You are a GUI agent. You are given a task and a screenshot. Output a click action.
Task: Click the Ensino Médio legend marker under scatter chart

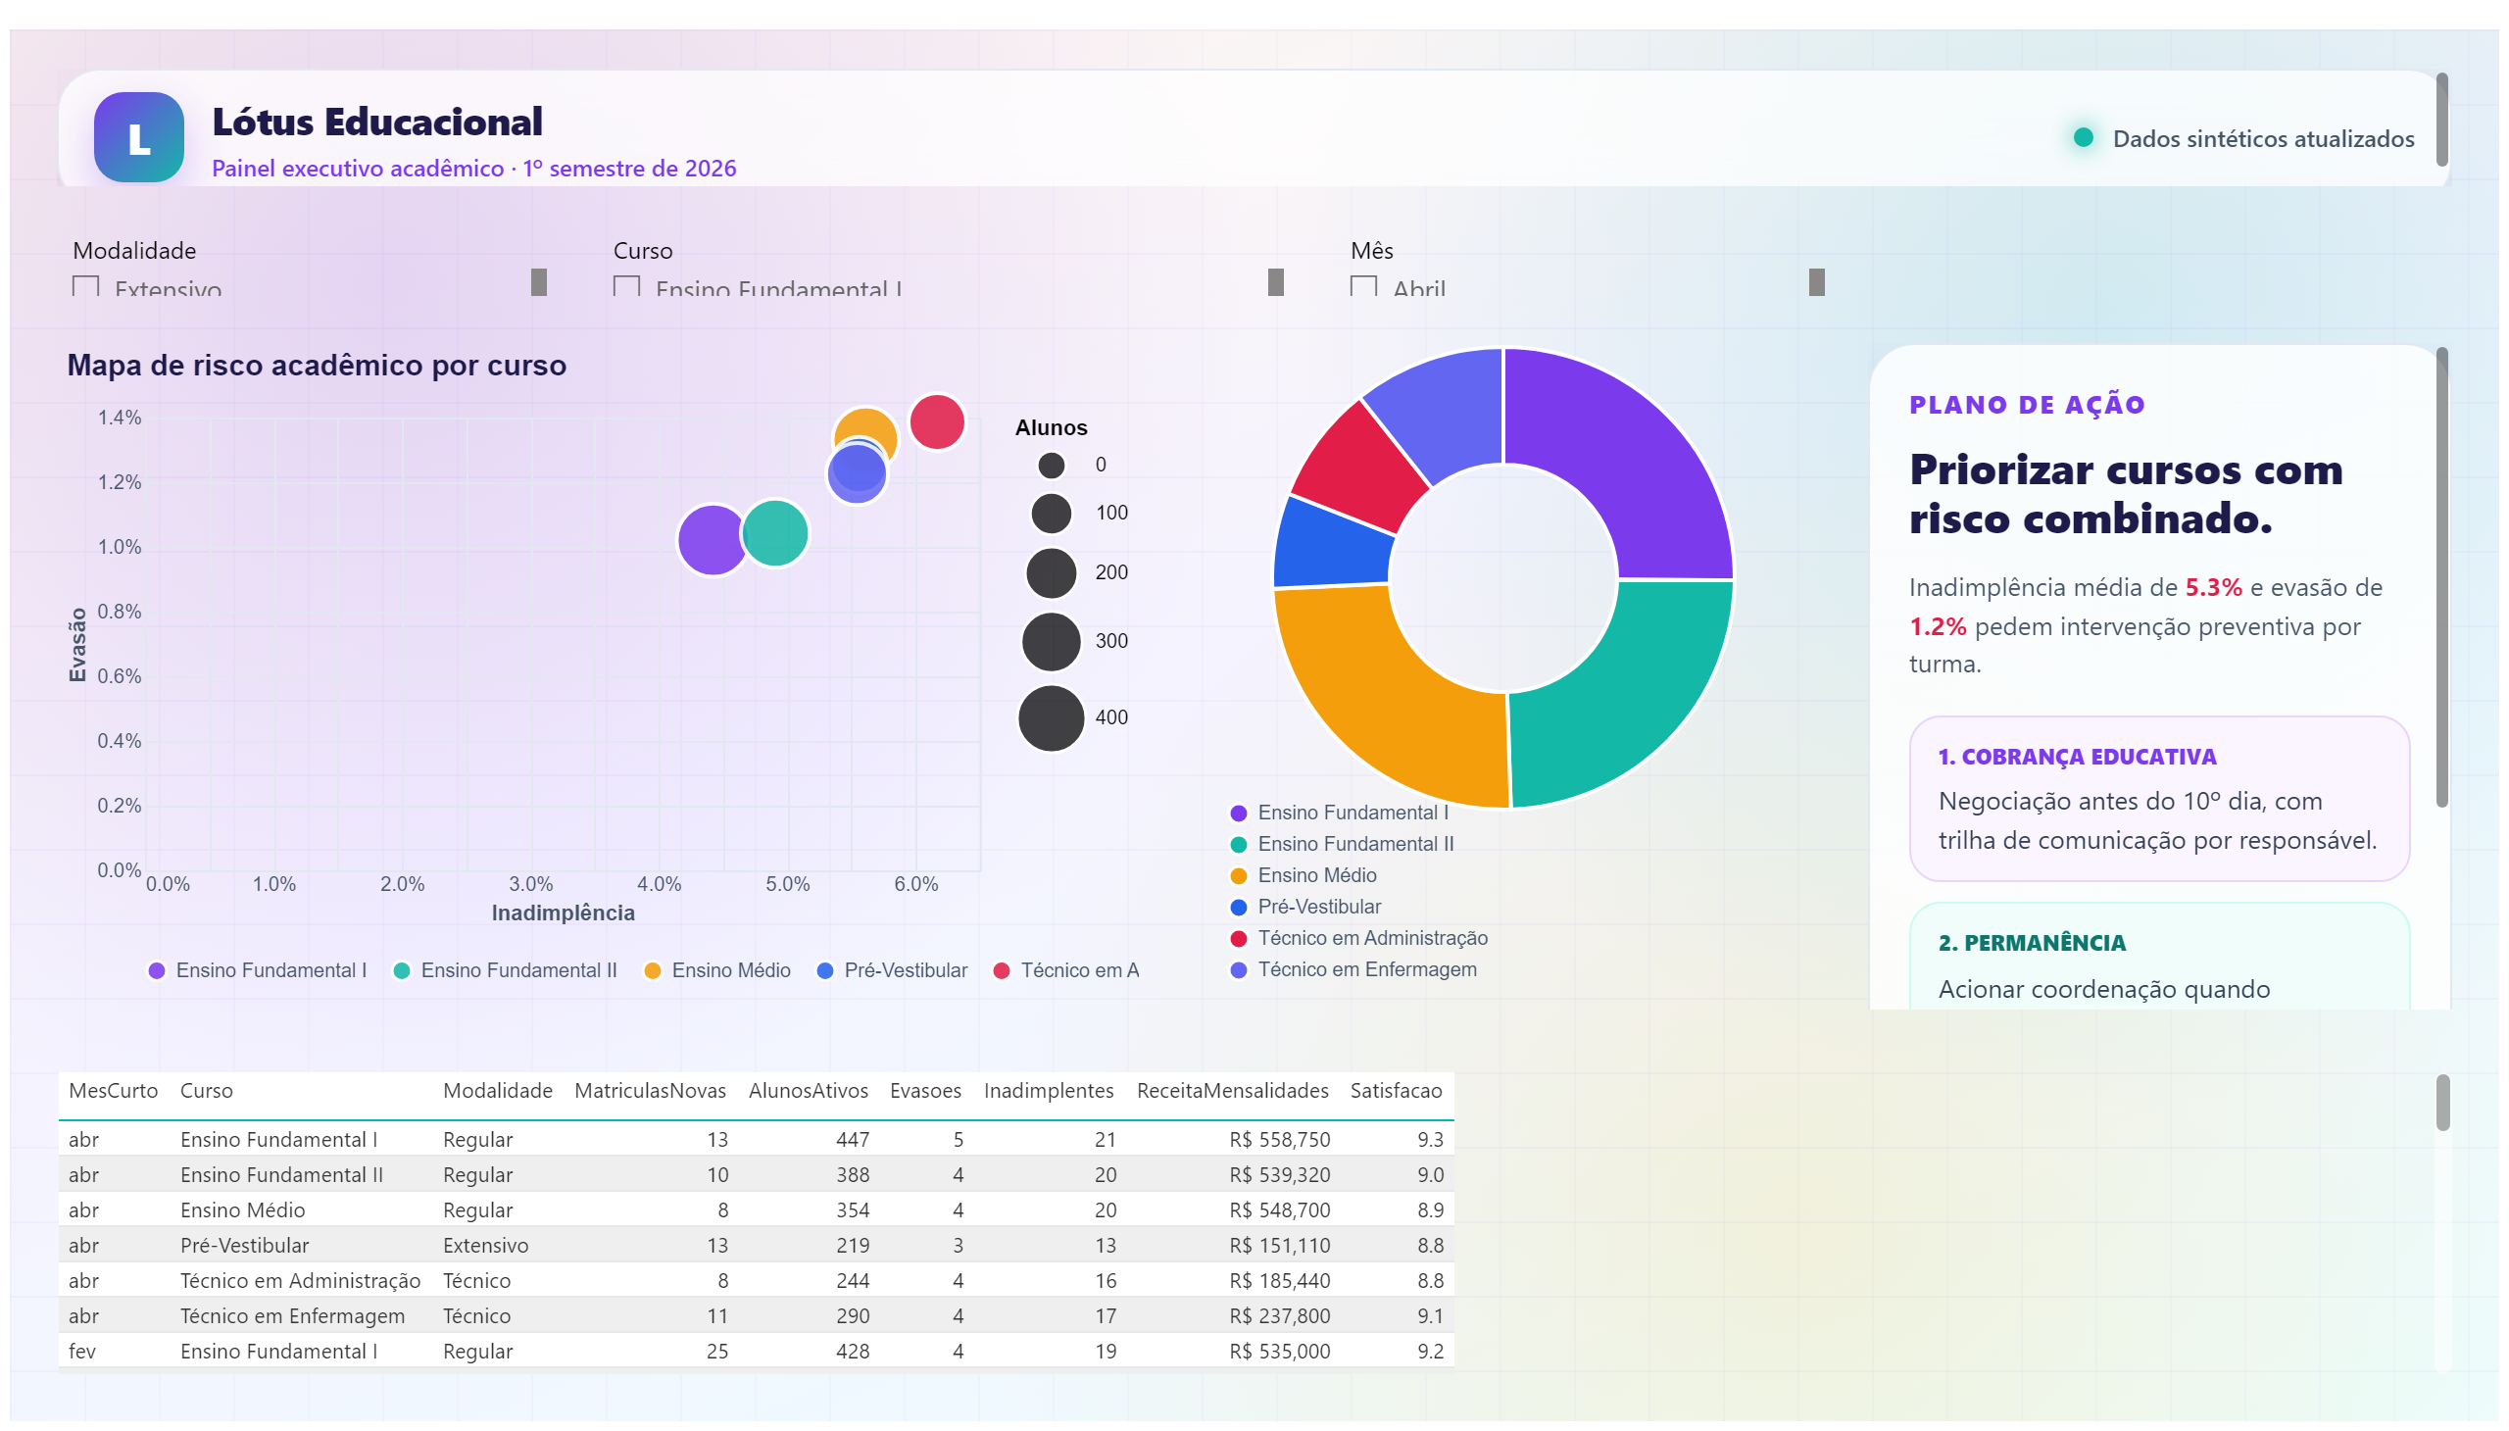(x=652, y=971)
